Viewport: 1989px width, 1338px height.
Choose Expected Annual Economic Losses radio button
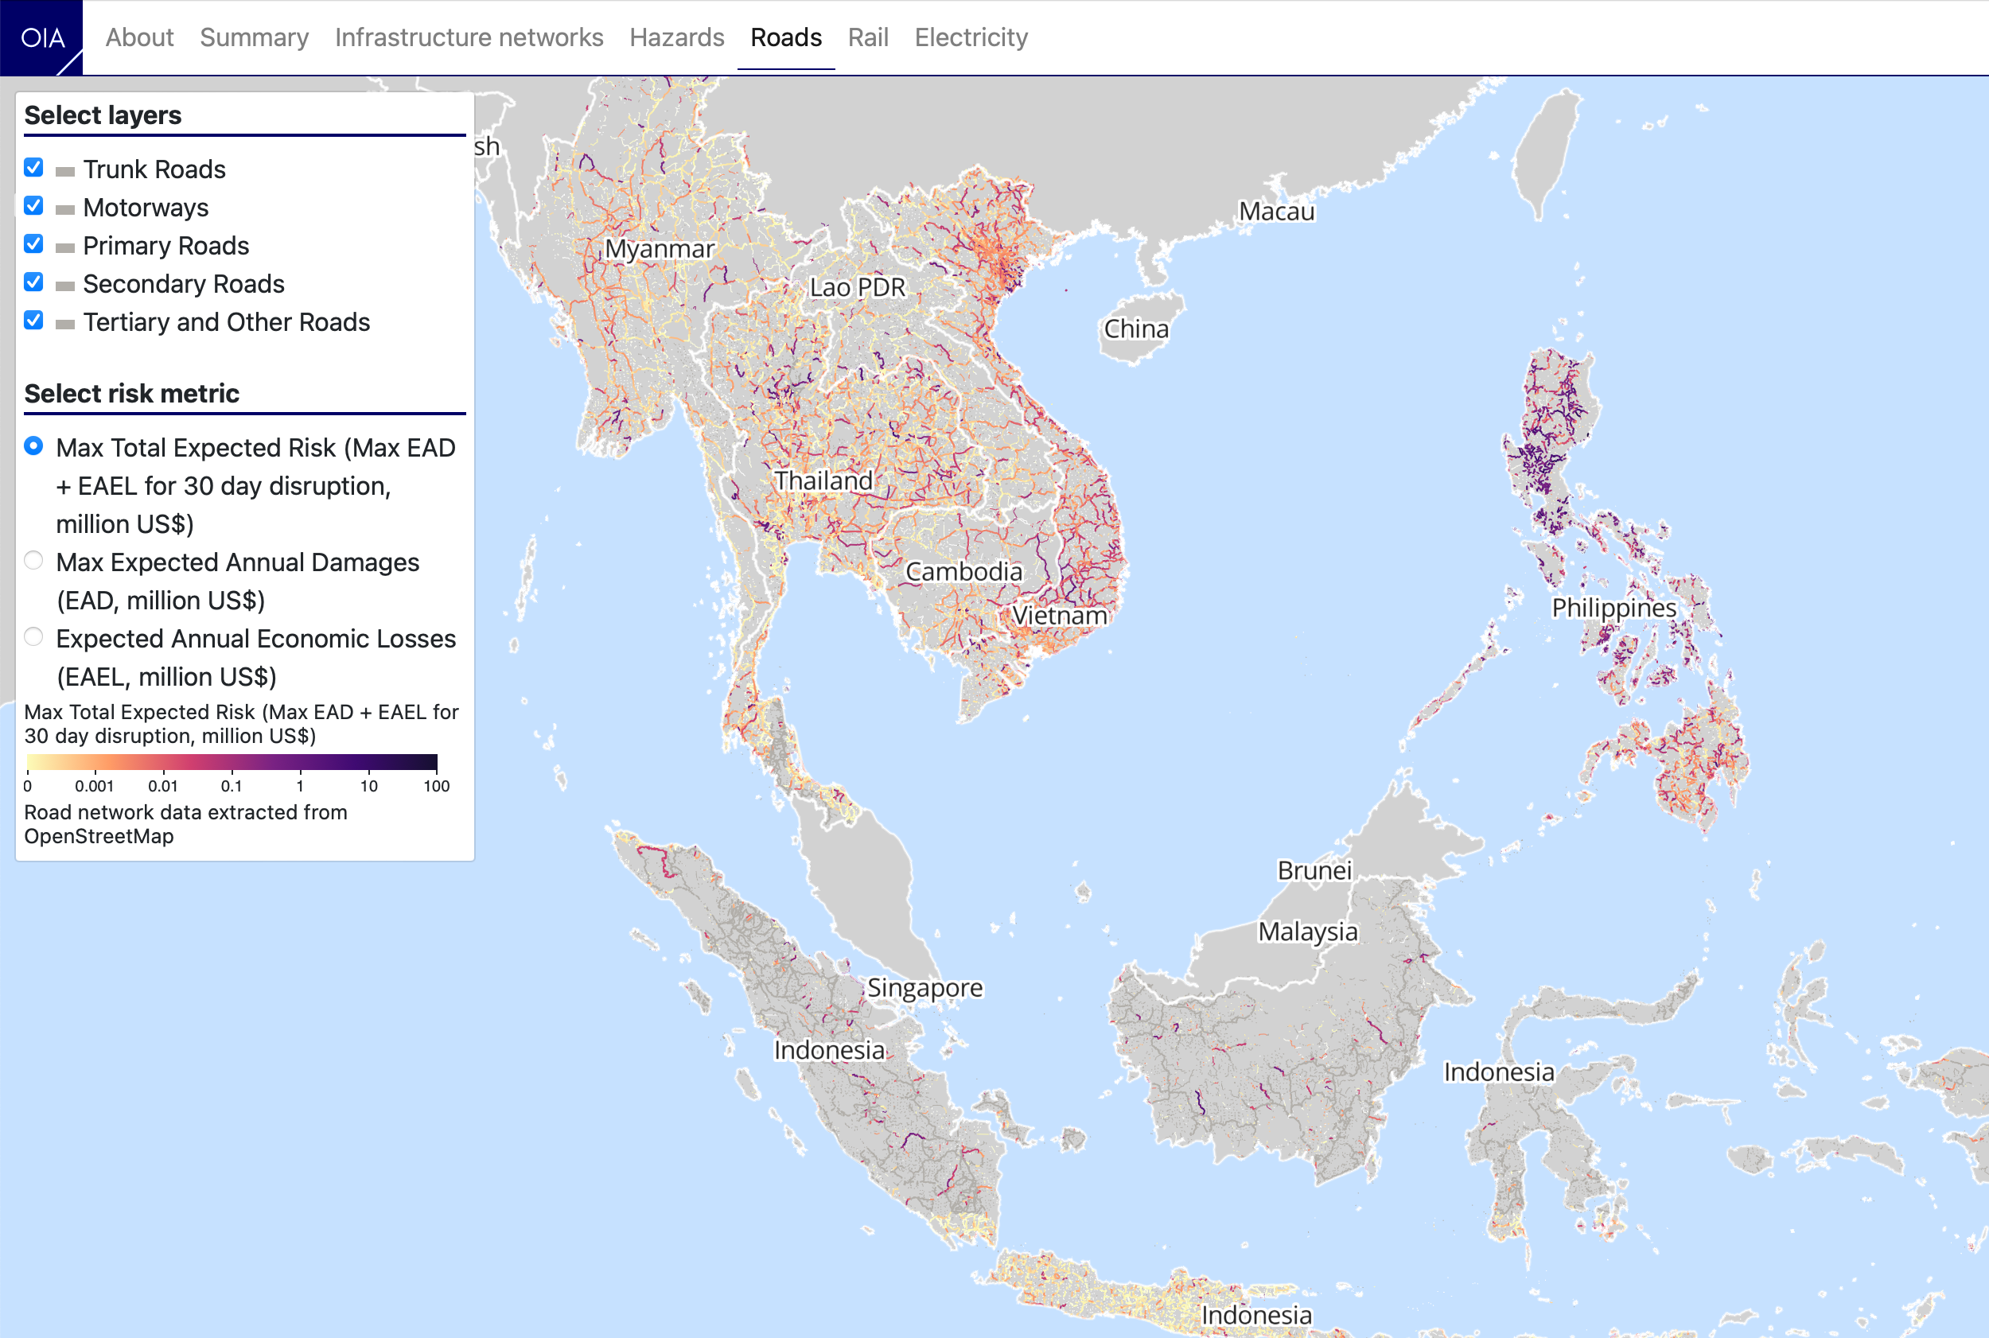coord(33,636)
